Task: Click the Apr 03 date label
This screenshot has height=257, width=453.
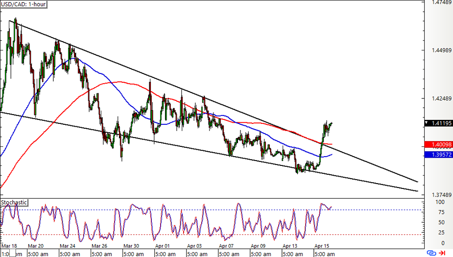Action: tap(194, 246)
